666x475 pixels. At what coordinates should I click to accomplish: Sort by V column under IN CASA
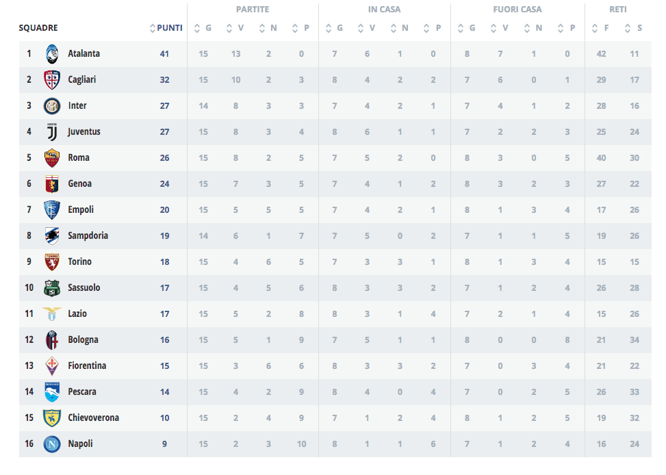click(367, 28)
